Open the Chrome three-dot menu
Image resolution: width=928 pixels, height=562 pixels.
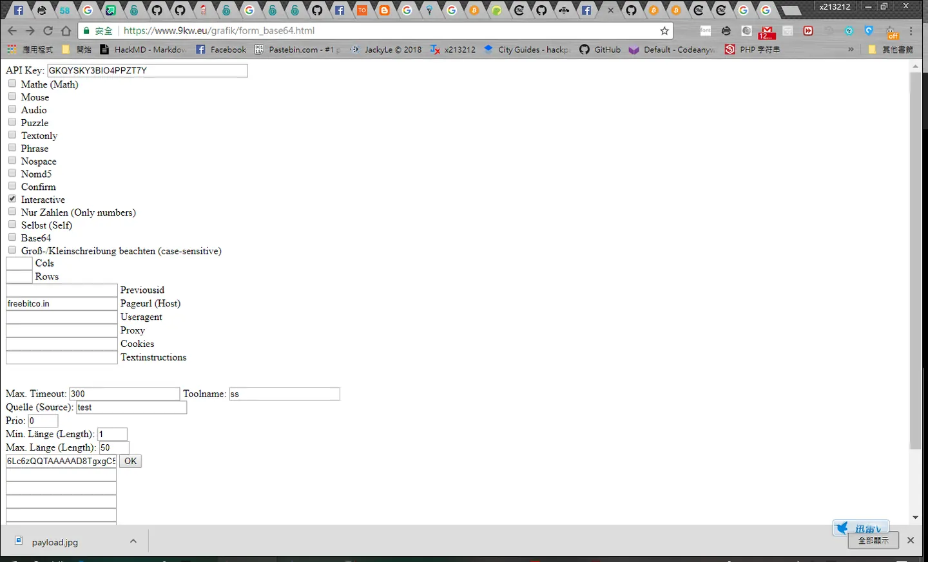(x=911, y=31)
